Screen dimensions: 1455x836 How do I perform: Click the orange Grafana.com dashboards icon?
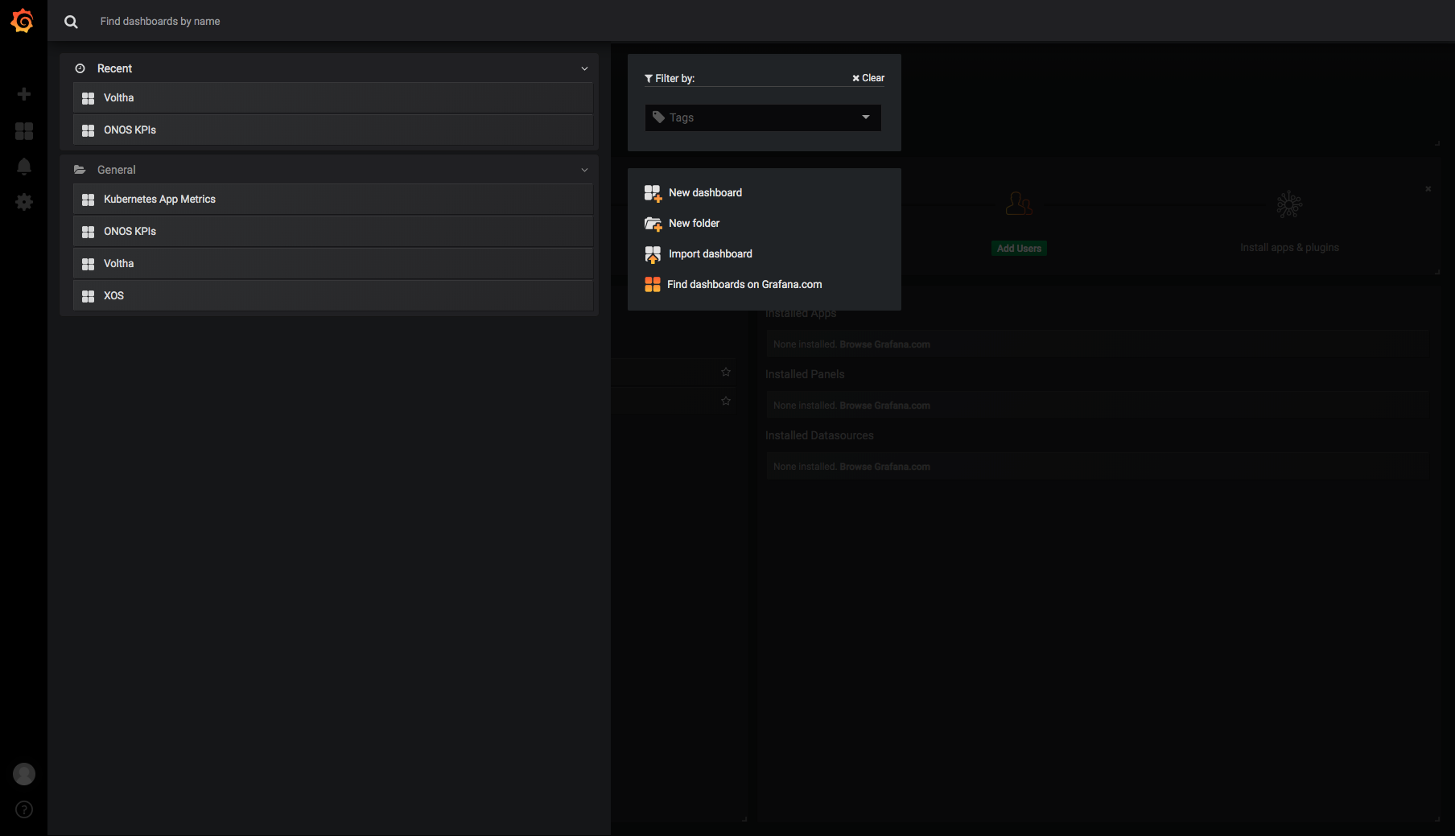pyautogui.click(x=653, y=285)
